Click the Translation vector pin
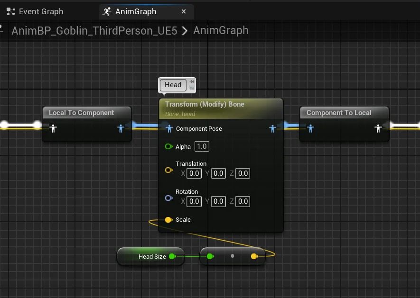Screen dimensions: 420x298 (x=169, y=170)
